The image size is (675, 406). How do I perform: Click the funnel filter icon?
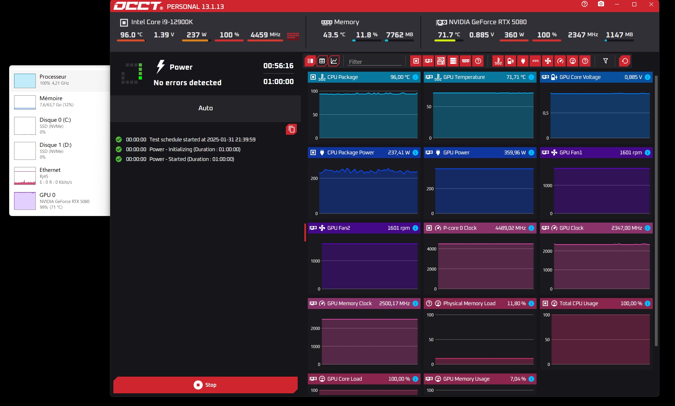(605, 61)
